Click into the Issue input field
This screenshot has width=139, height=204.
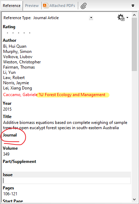pos(66,181)
